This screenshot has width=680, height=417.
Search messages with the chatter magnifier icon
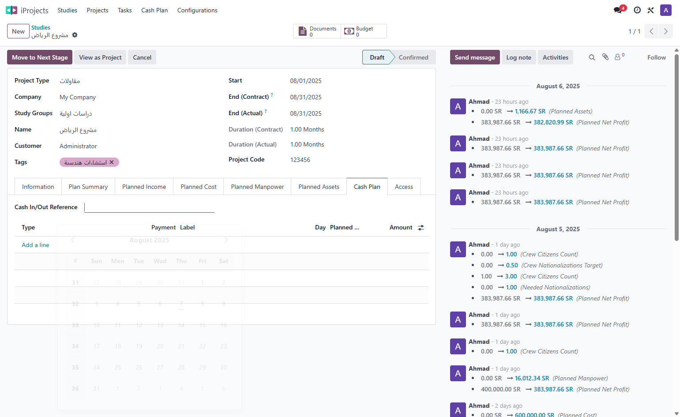click(592, 57)
